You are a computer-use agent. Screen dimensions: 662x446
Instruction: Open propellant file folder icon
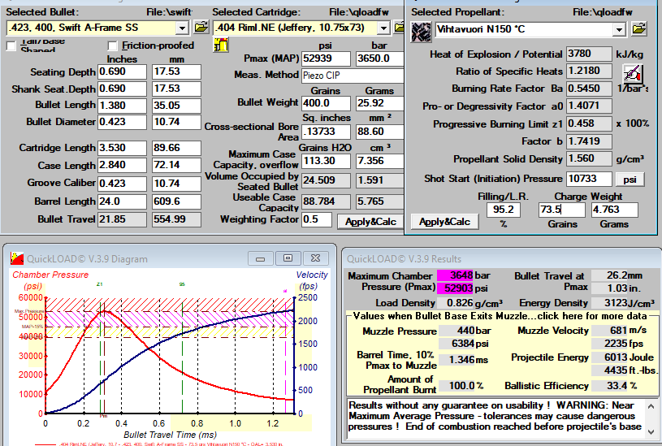(x=639, y=29)
